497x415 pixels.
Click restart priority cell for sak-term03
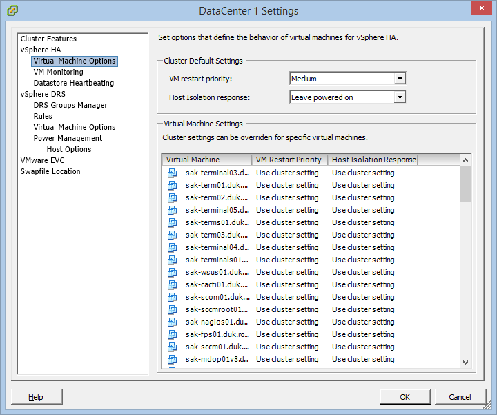(x=287, y=235)
